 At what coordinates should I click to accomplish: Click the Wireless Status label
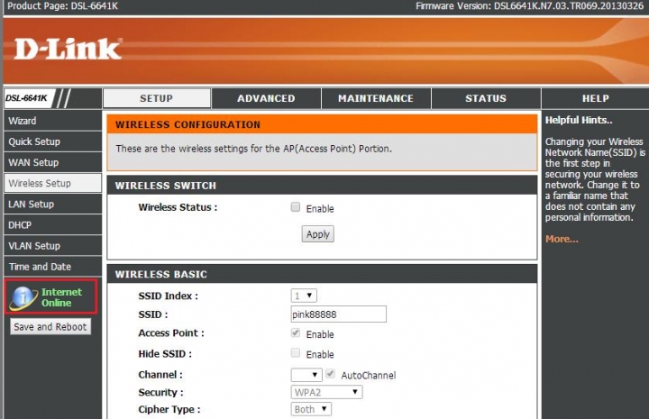(178, 207)
